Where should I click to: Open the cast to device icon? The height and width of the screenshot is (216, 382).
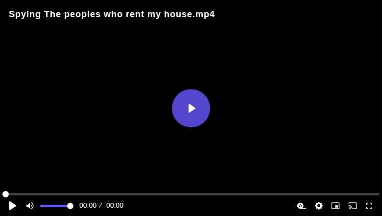tap(353, 206)
